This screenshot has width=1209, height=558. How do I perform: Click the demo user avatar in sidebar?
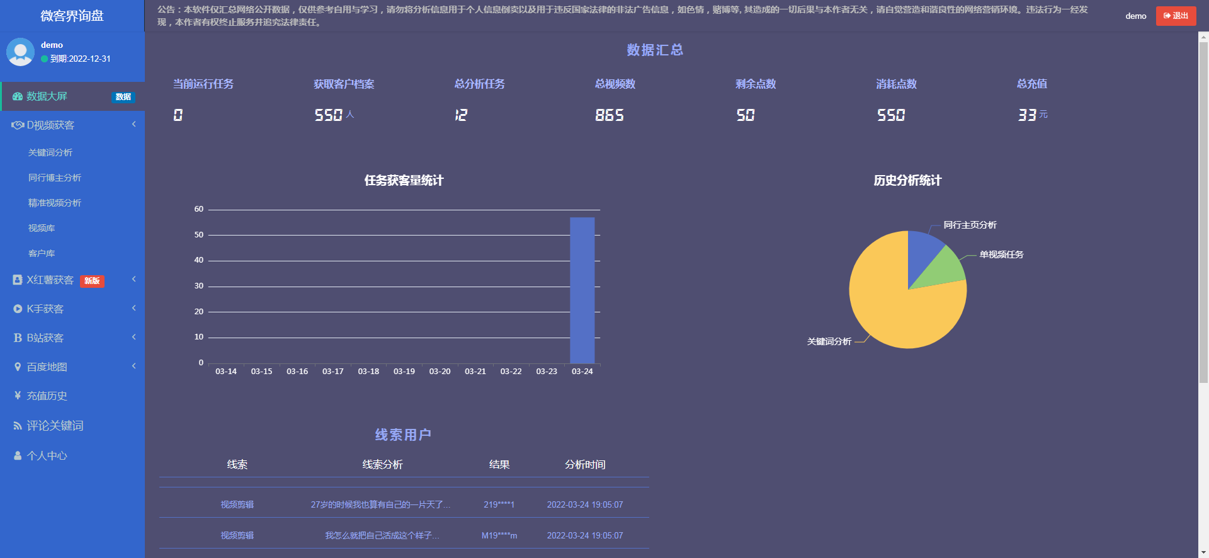[20, 52]
